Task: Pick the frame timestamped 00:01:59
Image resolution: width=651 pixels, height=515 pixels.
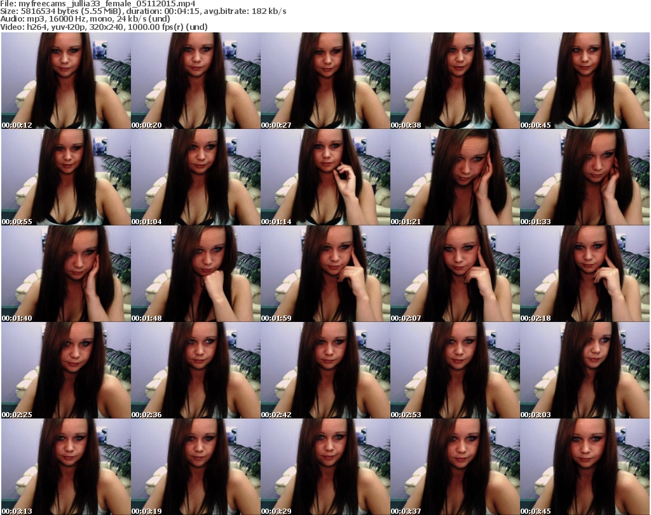Action: pos(325,274)
